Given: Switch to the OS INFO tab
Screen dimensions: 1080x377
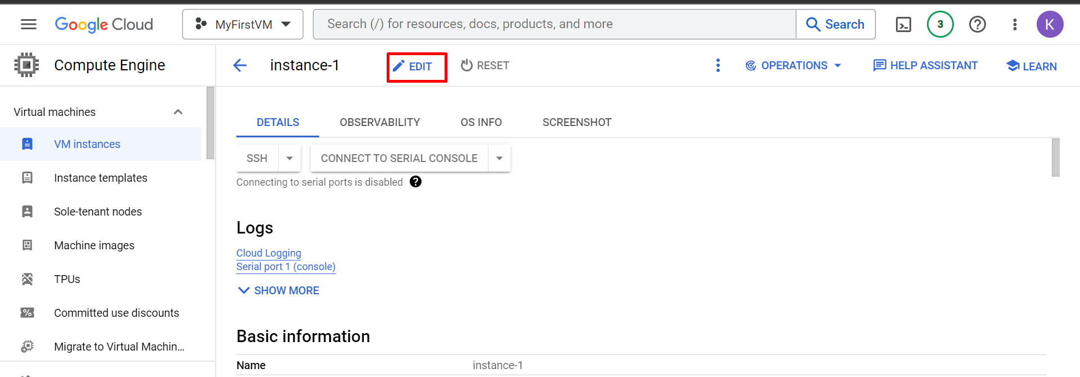Looking at the screenshot, I should 481,122.
